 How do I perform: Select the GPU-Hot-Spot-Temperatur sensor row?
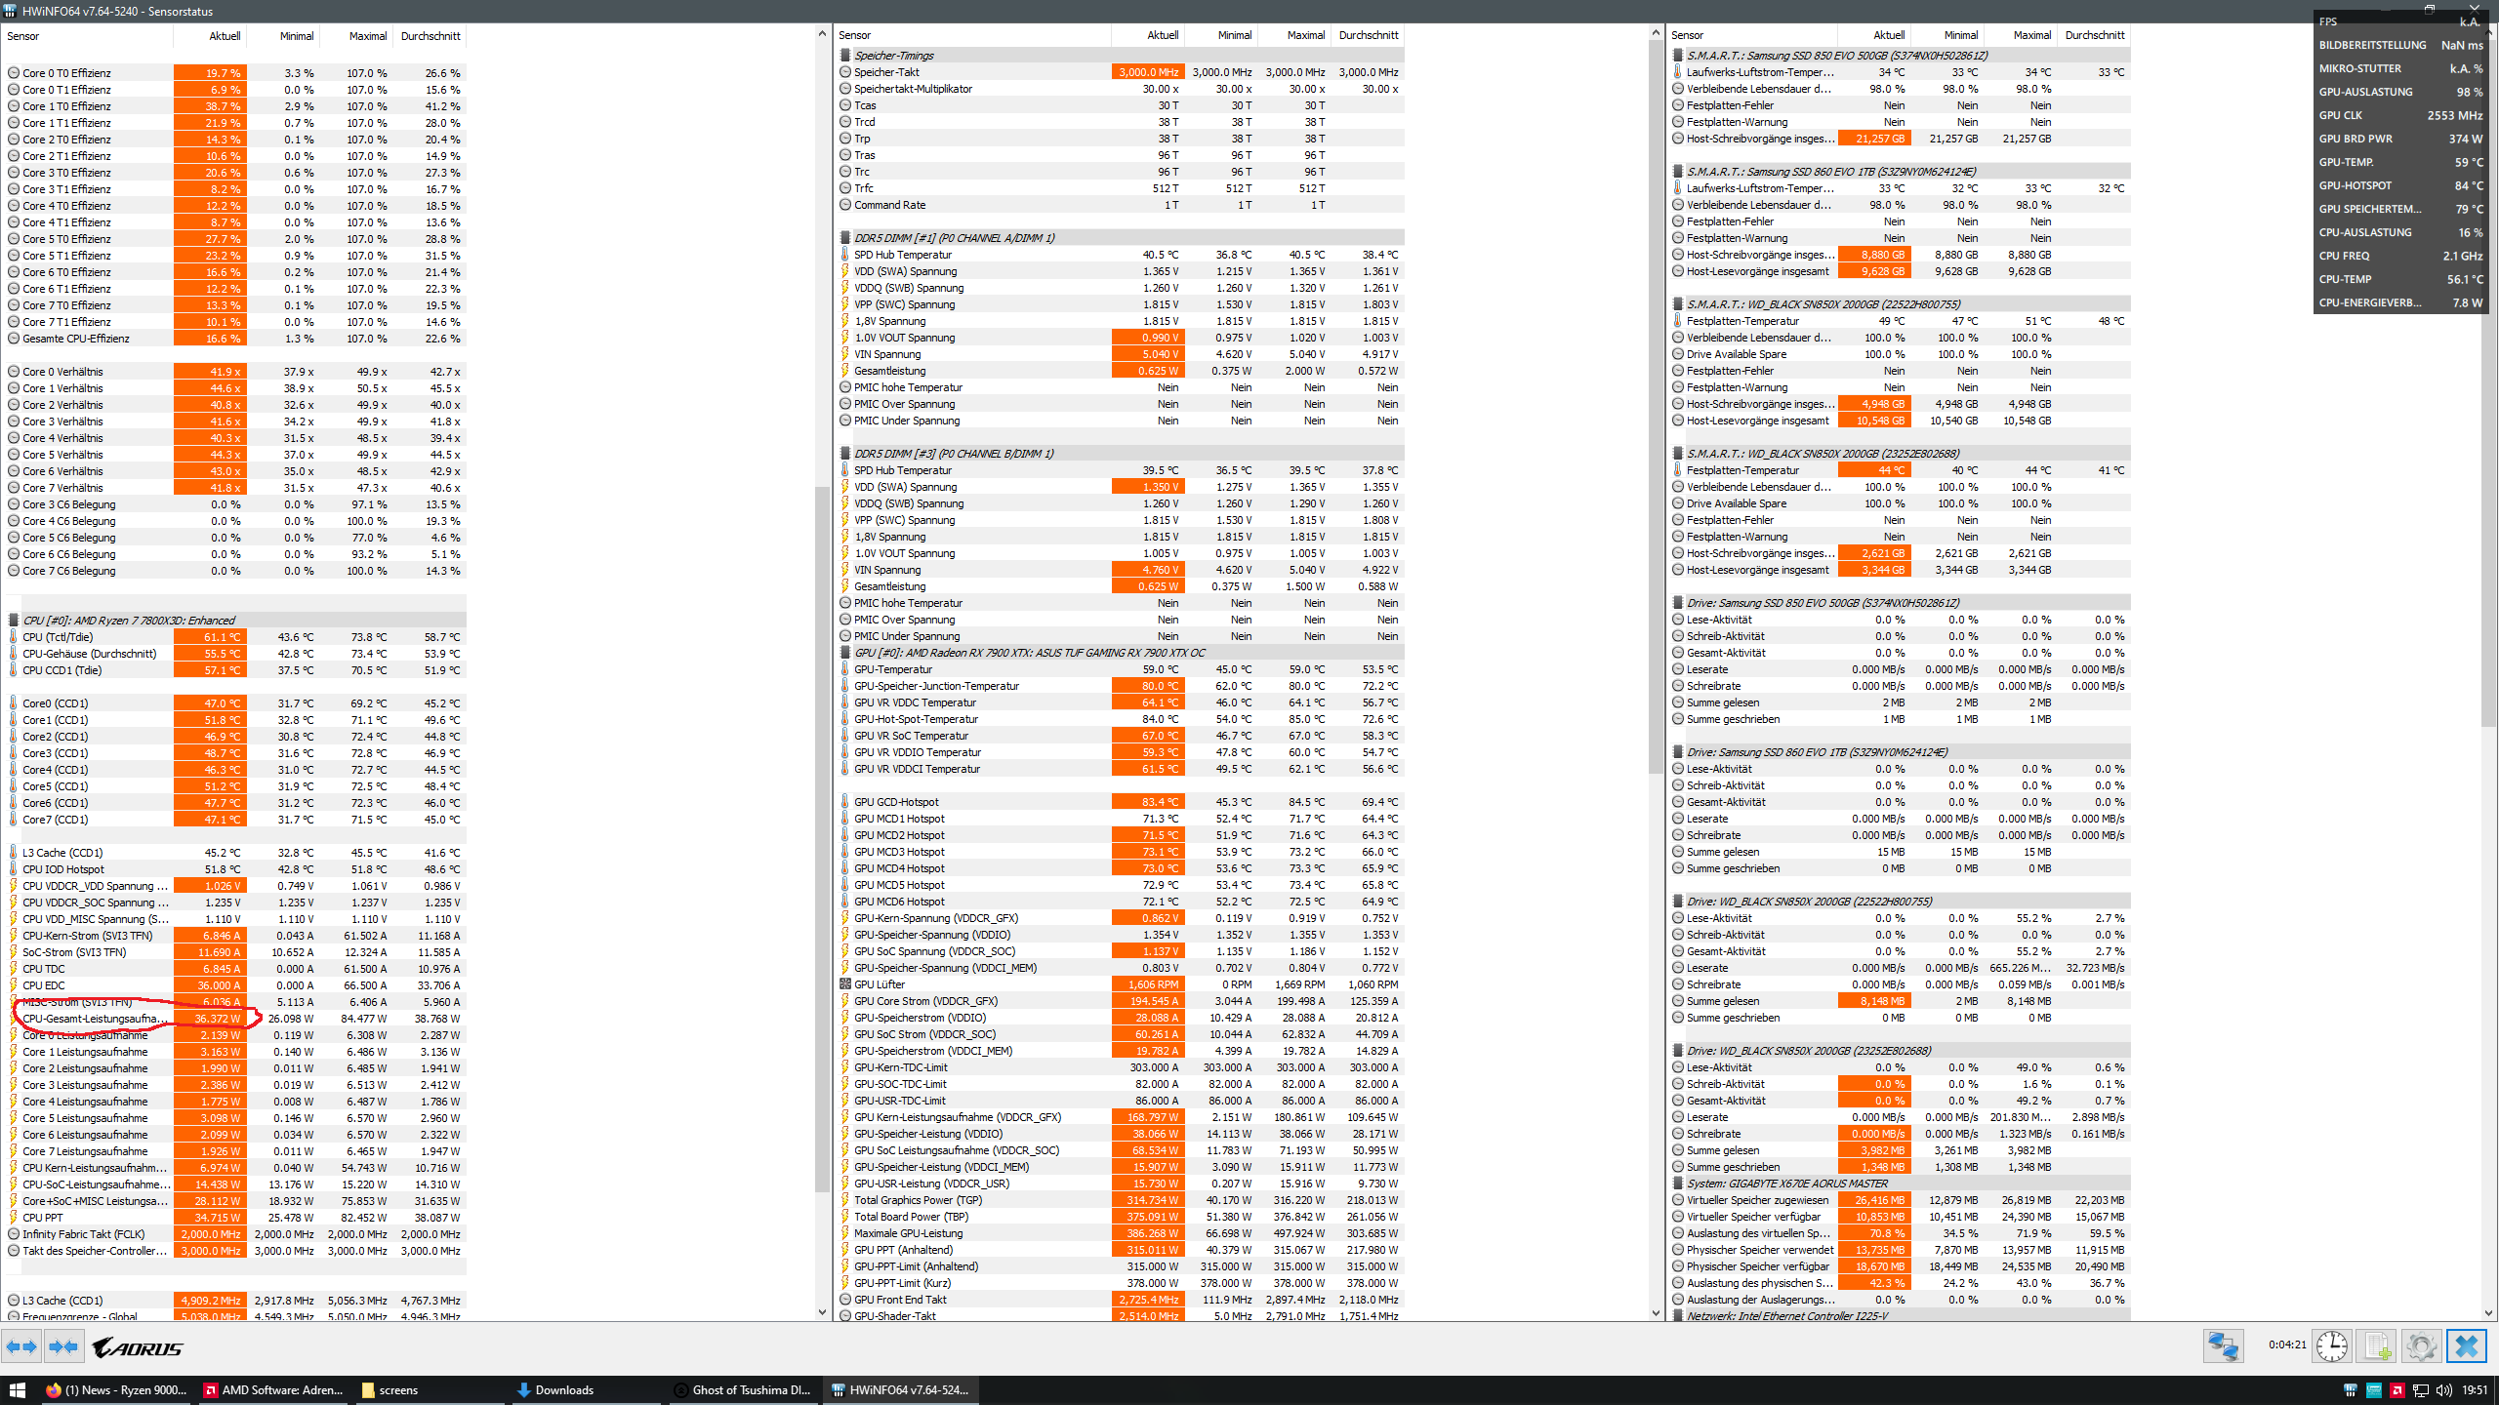tap(915, 719)
